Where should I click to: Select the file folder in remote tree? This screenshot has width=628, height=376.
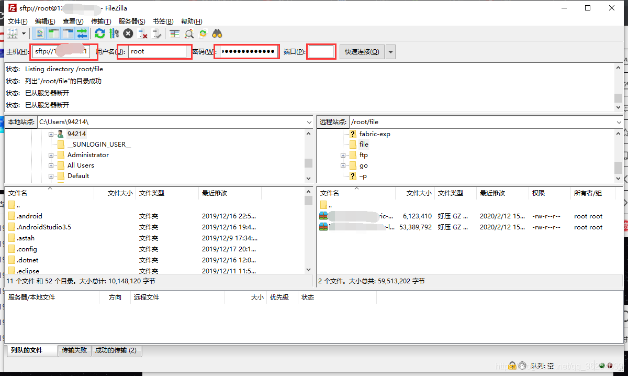coord(364,145)
